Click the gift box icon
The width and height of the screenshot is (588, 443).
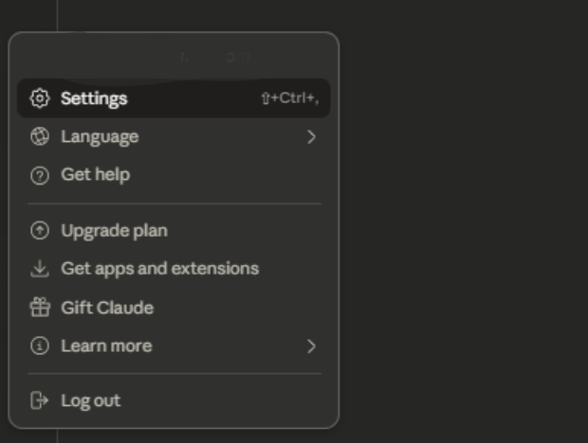pos(39,308)
